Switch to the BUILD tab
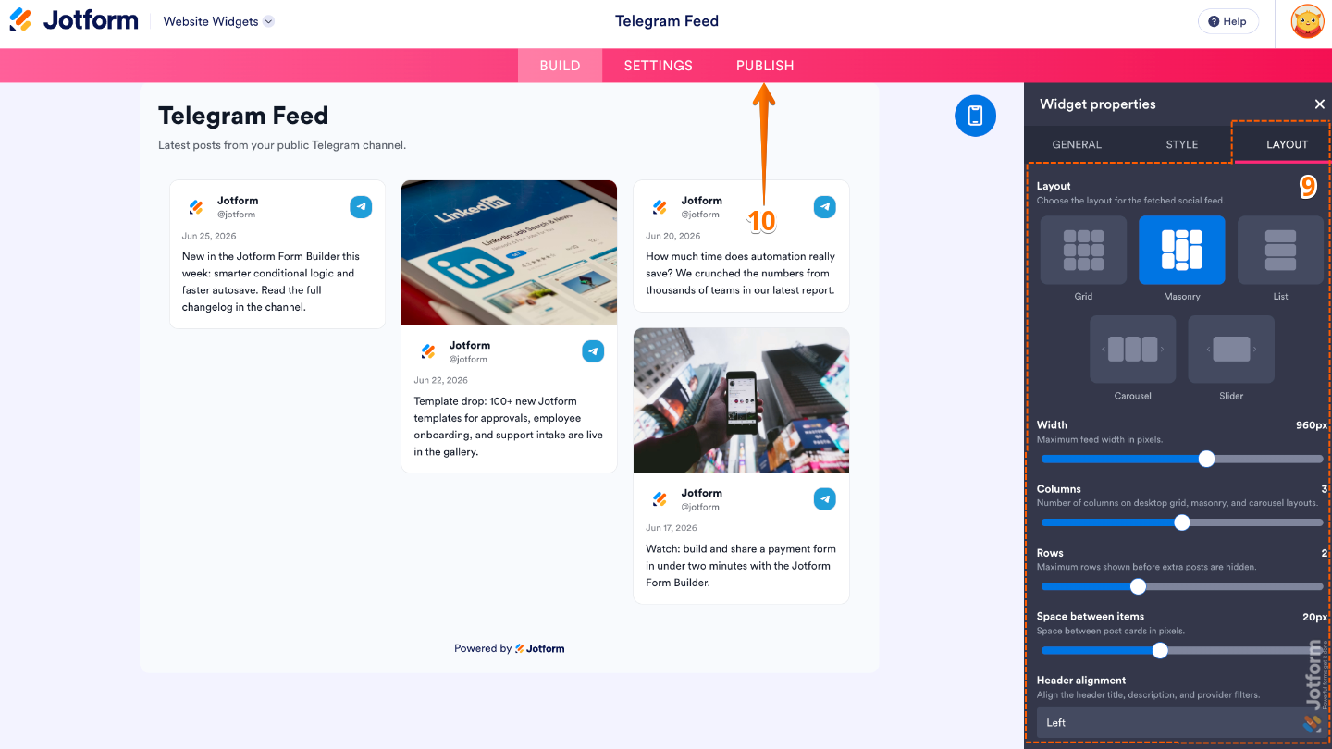Viewport: 1332px width, 749px height. click(560, 66)
